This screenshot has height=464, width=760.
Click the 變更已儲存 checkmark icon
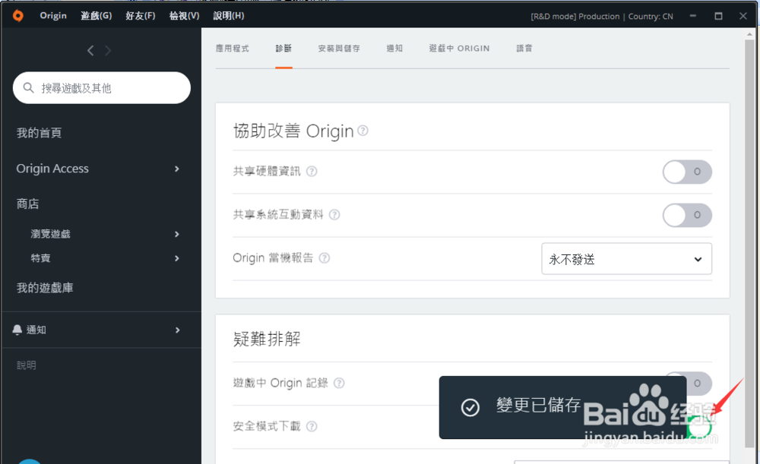pos(470,408)
